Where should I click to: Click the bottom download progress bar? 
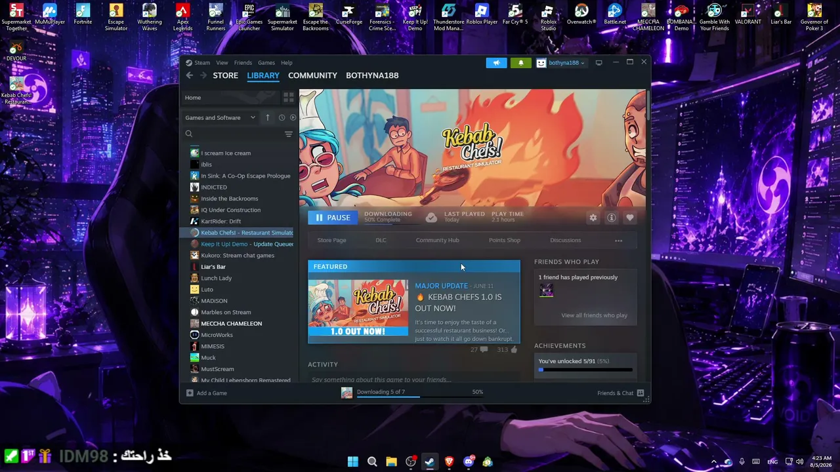point(421,397)
